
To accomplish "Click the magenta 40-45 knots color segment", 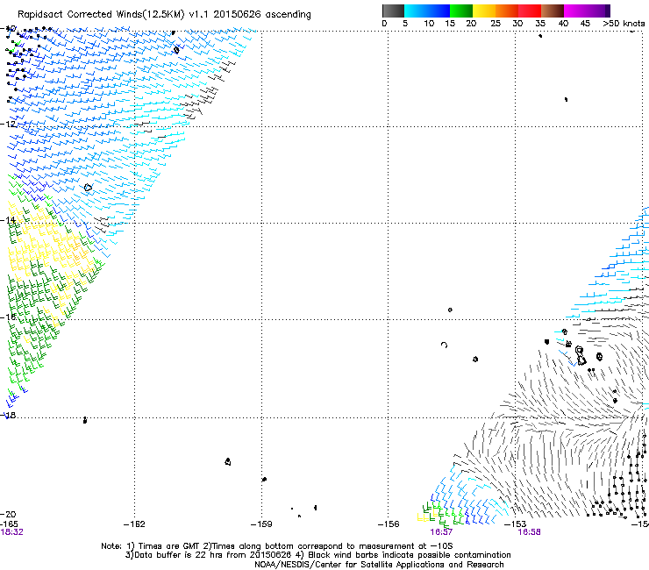I will tap(575, 11).
